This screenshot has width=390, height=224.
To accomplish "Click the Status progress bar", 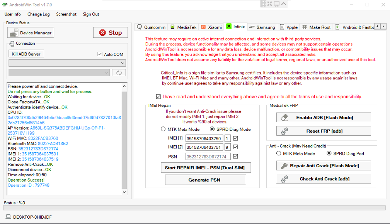I will click(x=194, y=208).
